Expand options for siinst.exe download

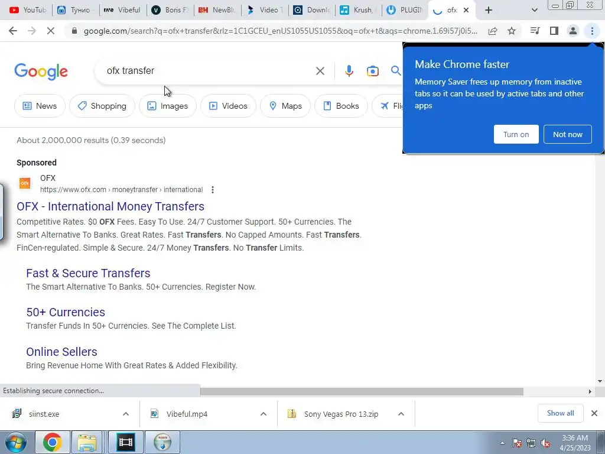(126, 414)
